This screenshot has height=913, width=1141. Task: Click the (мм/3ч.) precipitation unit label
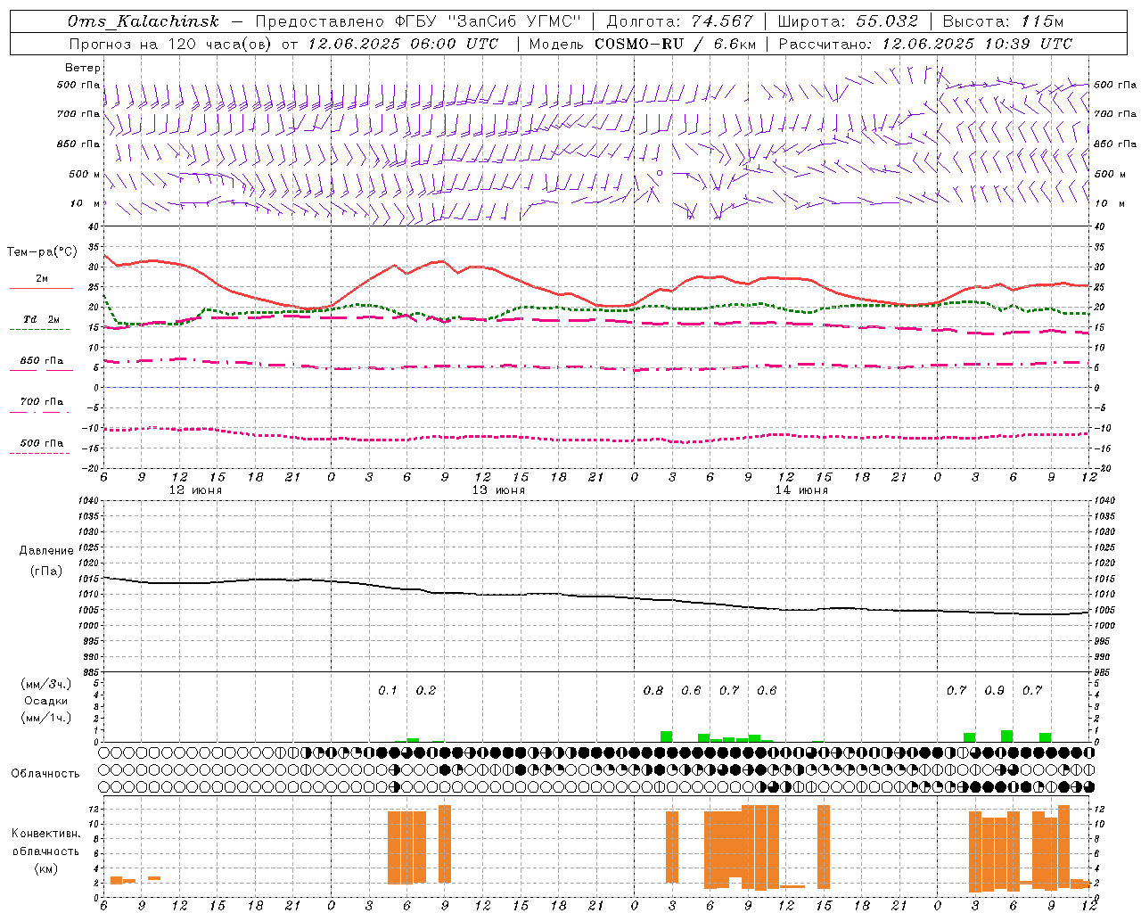[x=45, y=684]
